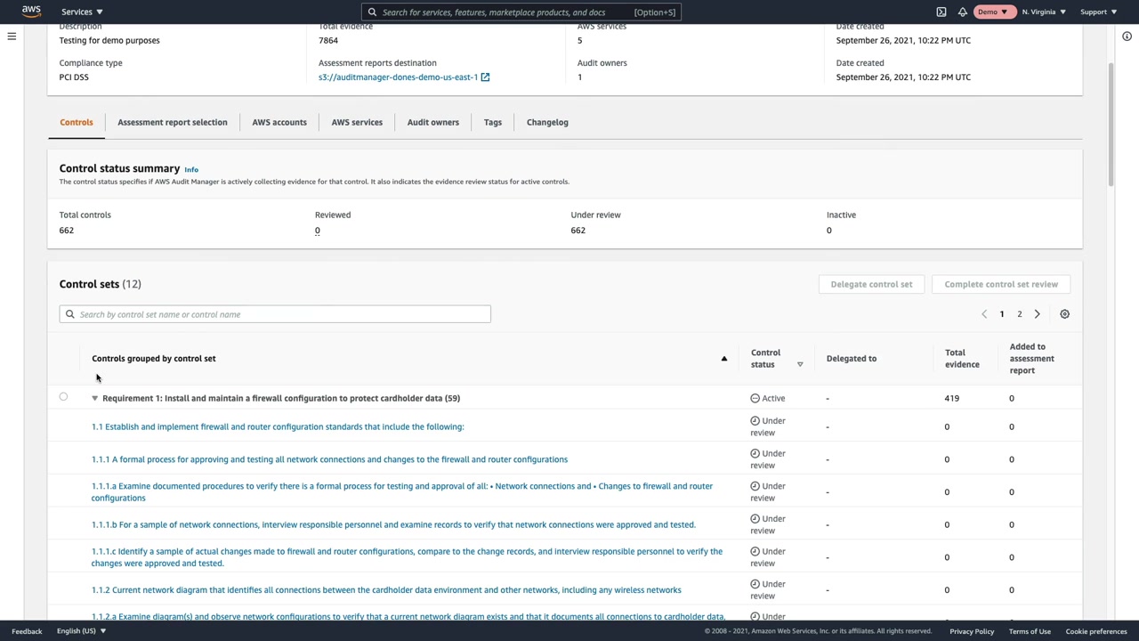The image size is (1139, 641).
Task: Open the N. Virginia region dropdown
Action: coord(1044,12)
